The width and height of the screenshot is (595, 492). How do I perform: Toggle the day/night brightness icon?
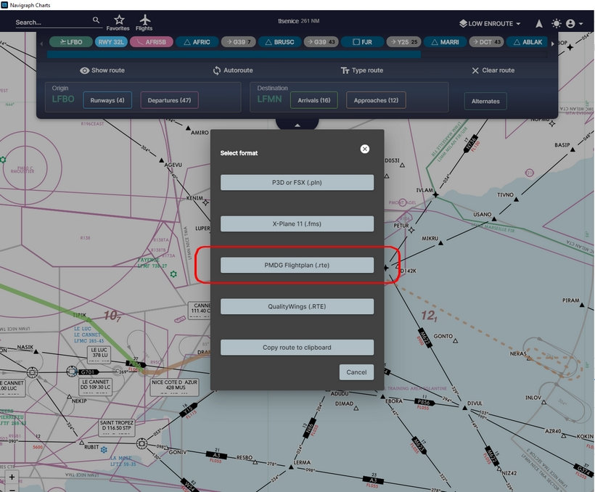click(557, 23)
